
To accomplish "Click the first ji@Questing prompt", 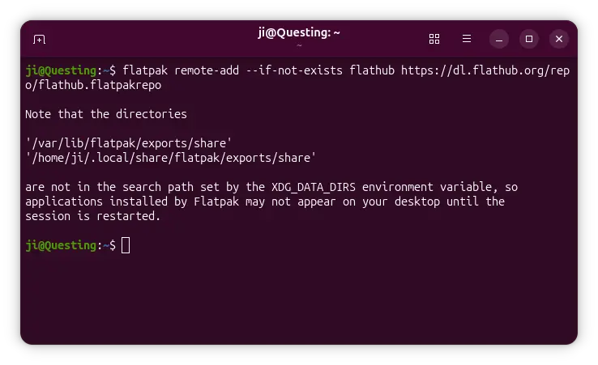I will pyautogui.click(x=61, y=70).
